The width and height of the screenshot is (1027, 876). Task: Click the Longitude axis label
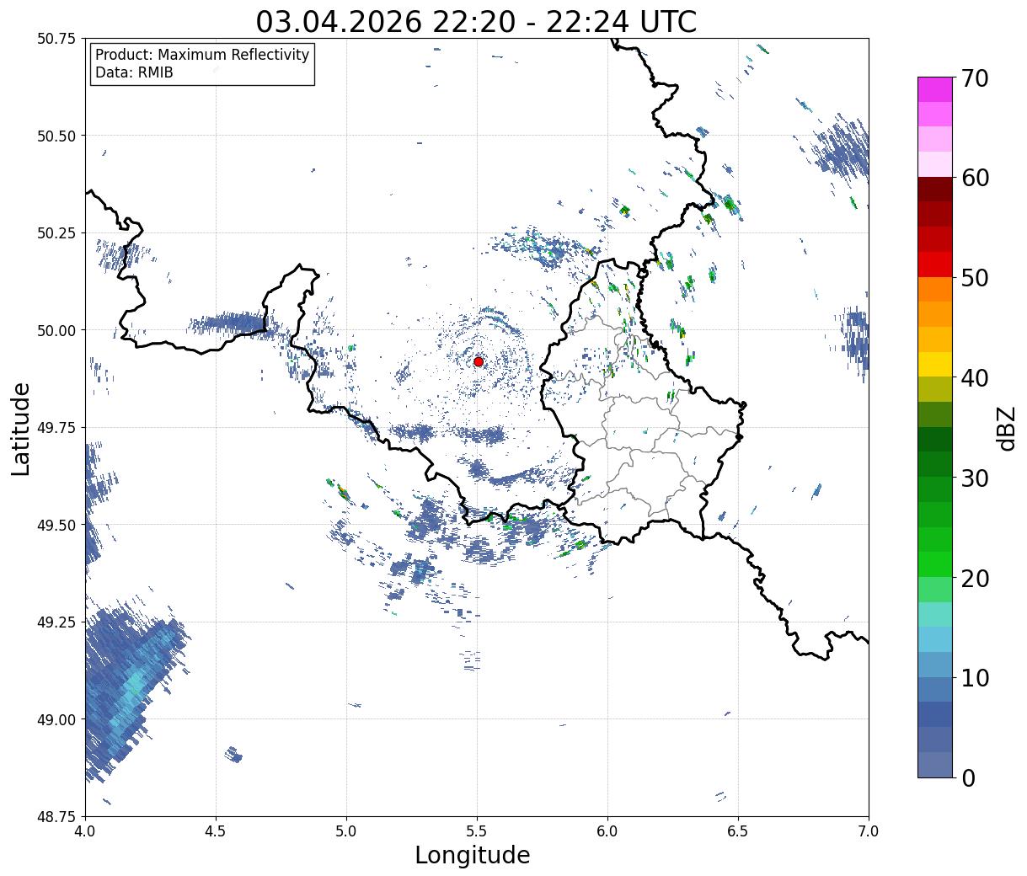[x=473, y=856]
